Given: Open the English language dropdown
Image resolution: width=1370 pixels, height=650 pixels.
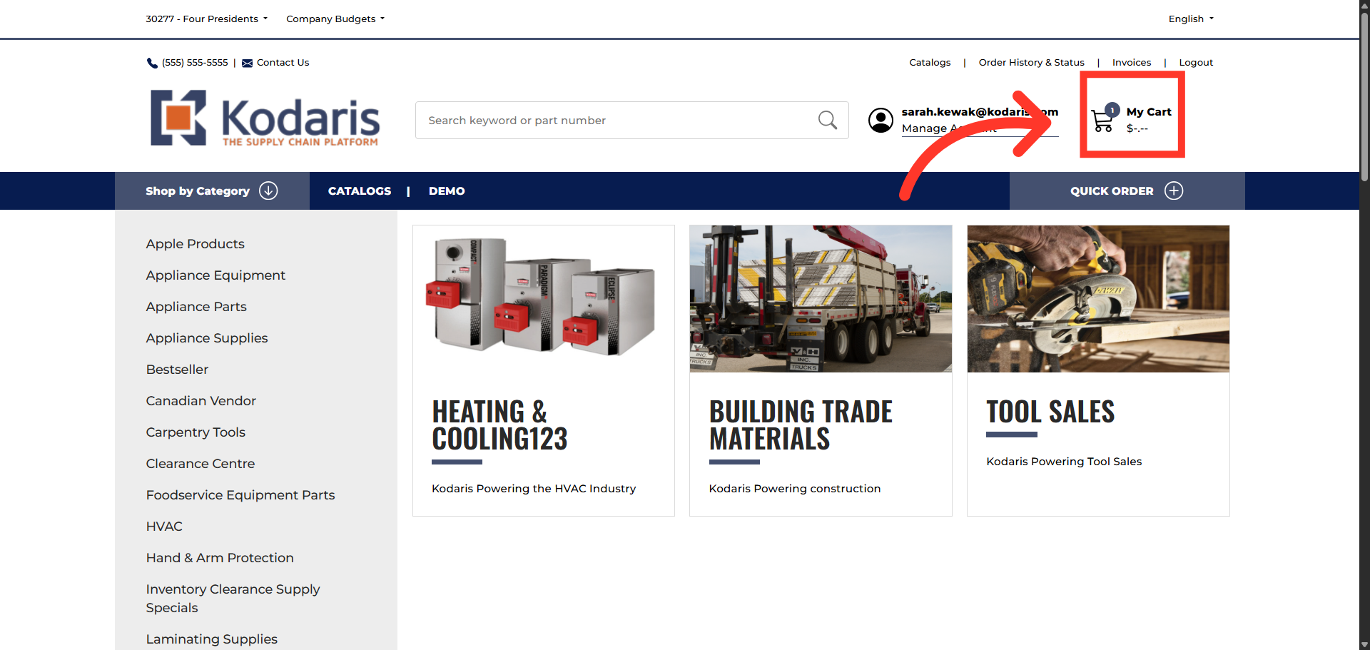Looking at the screenshot, I should pyautogui.click(x=1191, y=19).
